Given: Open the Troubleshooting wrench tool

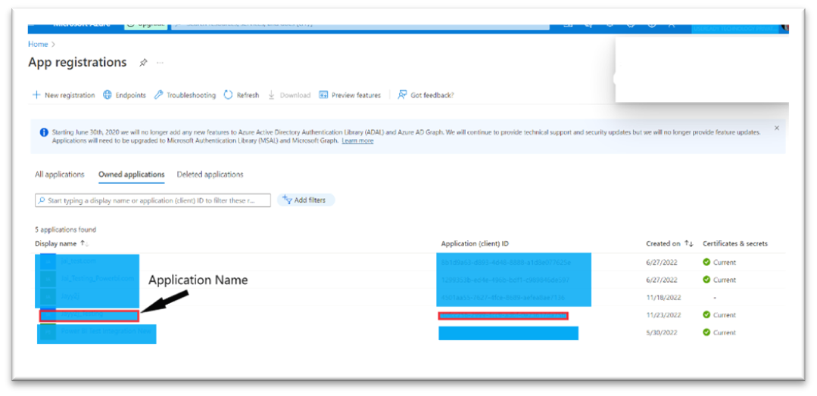Looking at the screenshot, I should click(x=158, y=95).
